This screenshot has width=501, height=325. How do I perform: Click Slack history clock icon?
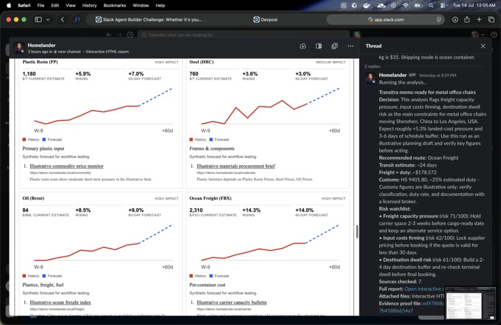click(x=130, y=35)
